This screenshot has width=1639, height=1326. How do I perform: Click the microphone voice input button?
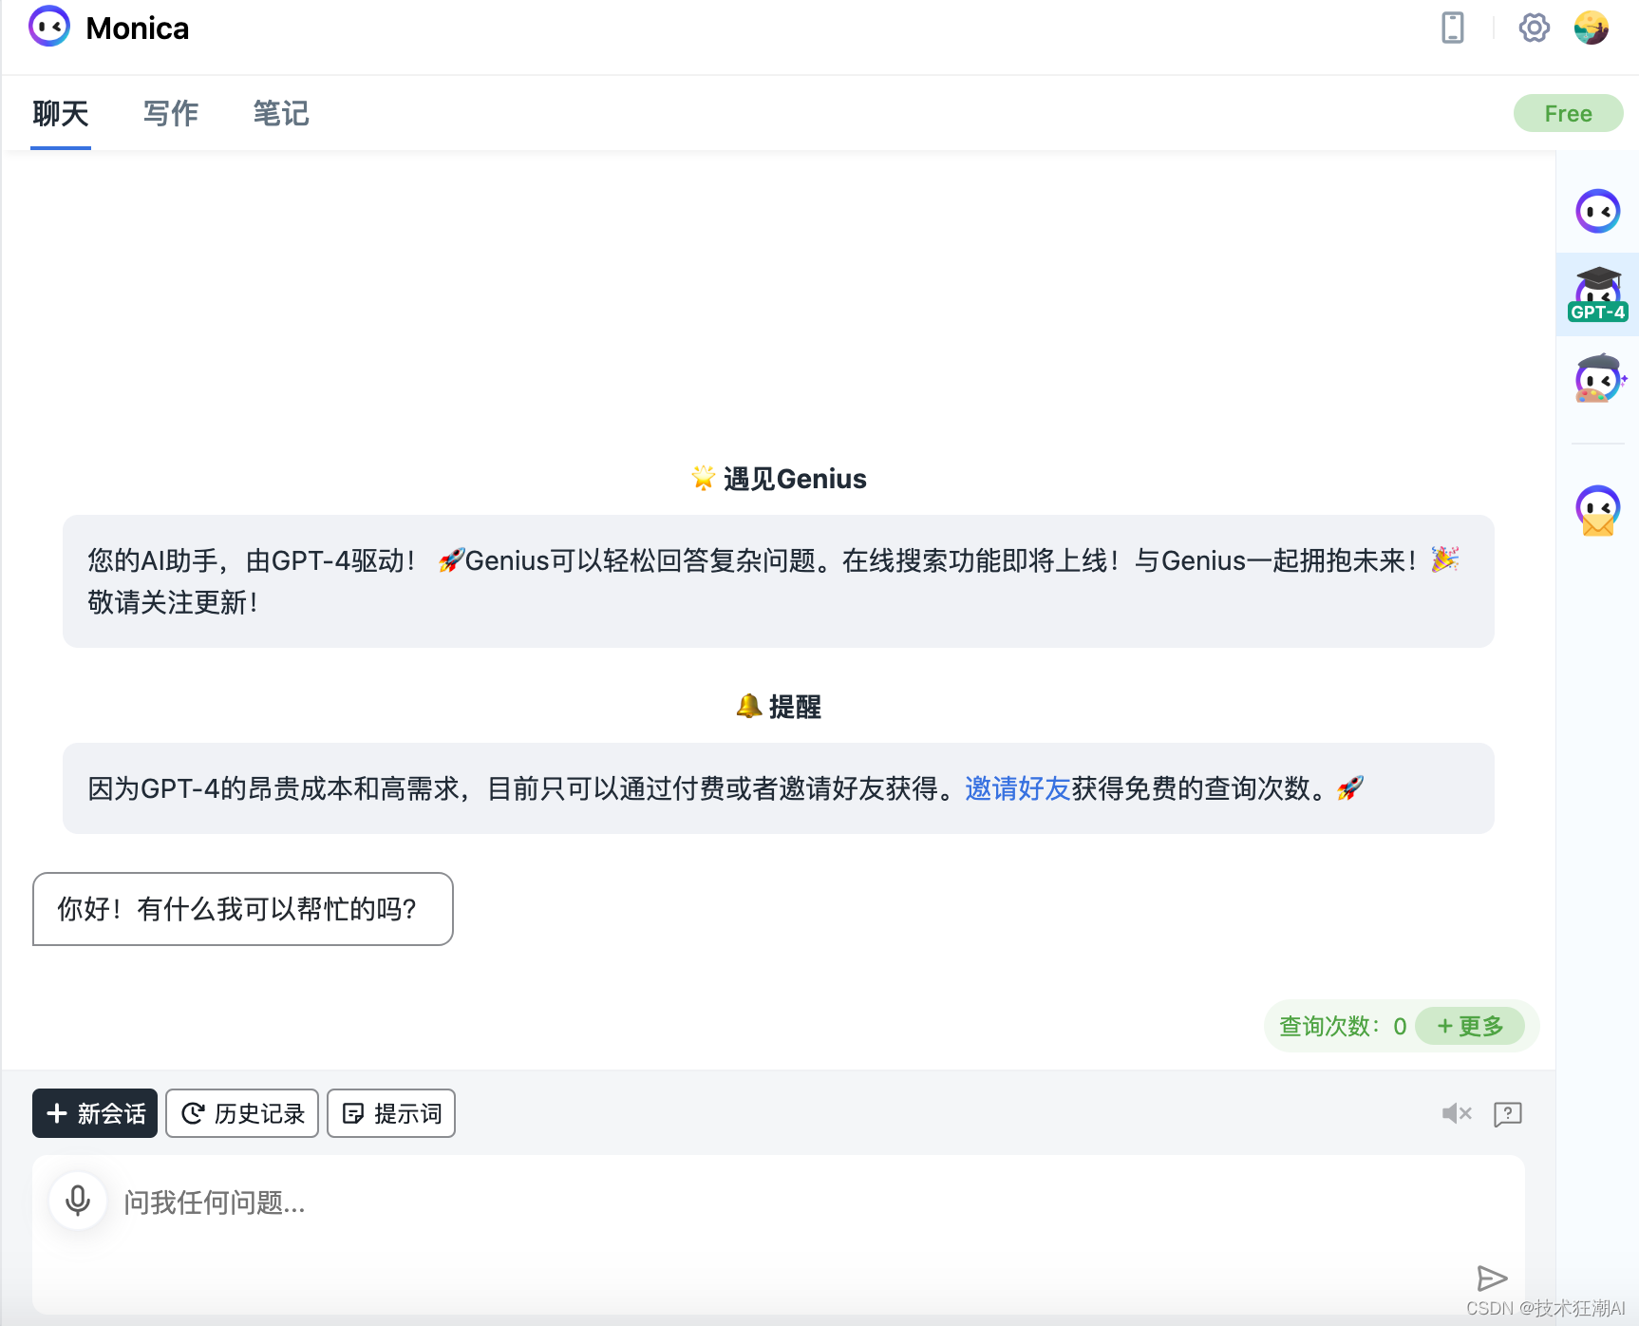click(78, 1201)
